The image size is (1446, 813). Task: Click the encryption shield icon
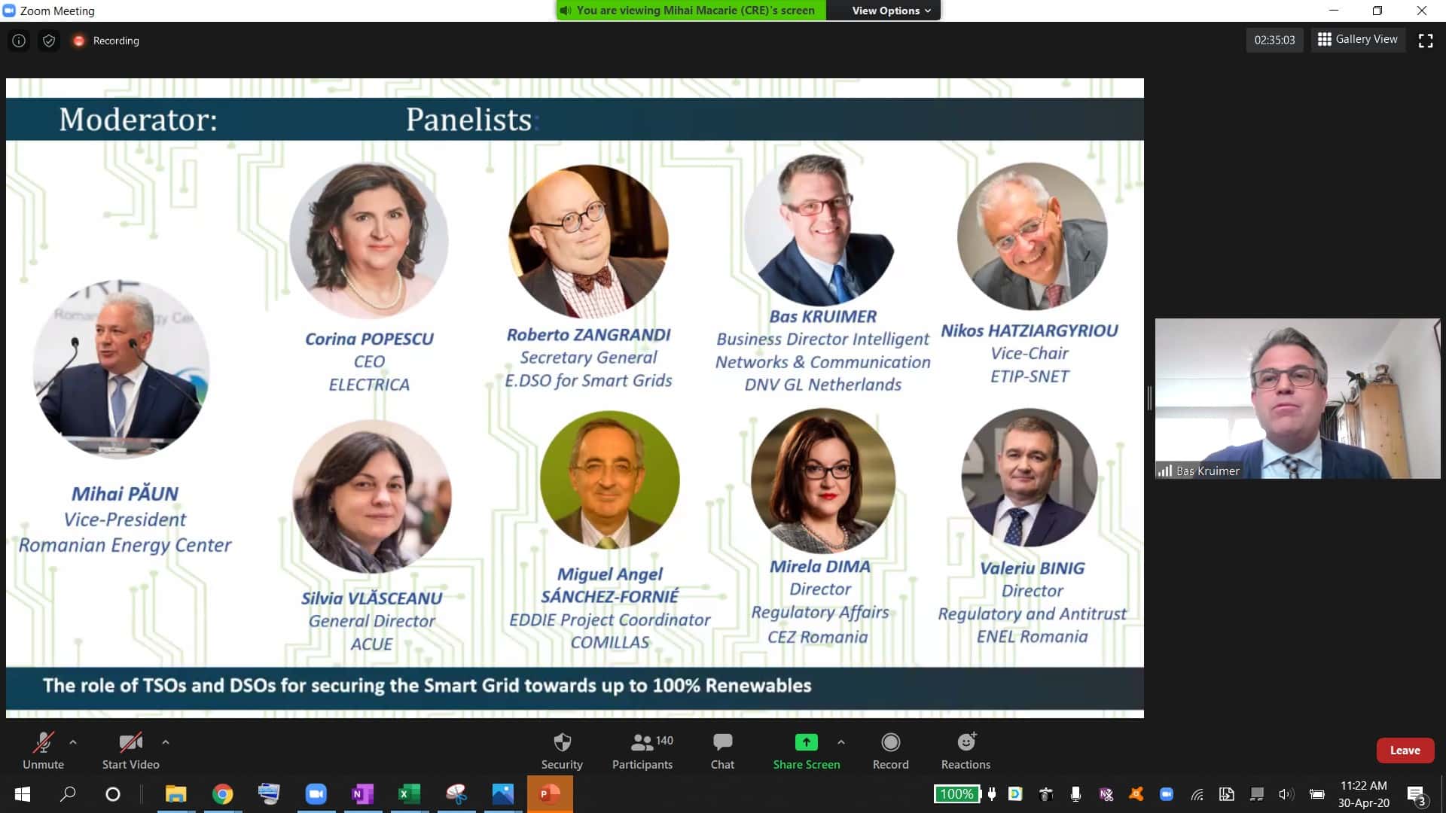click(x=49, y=41)
